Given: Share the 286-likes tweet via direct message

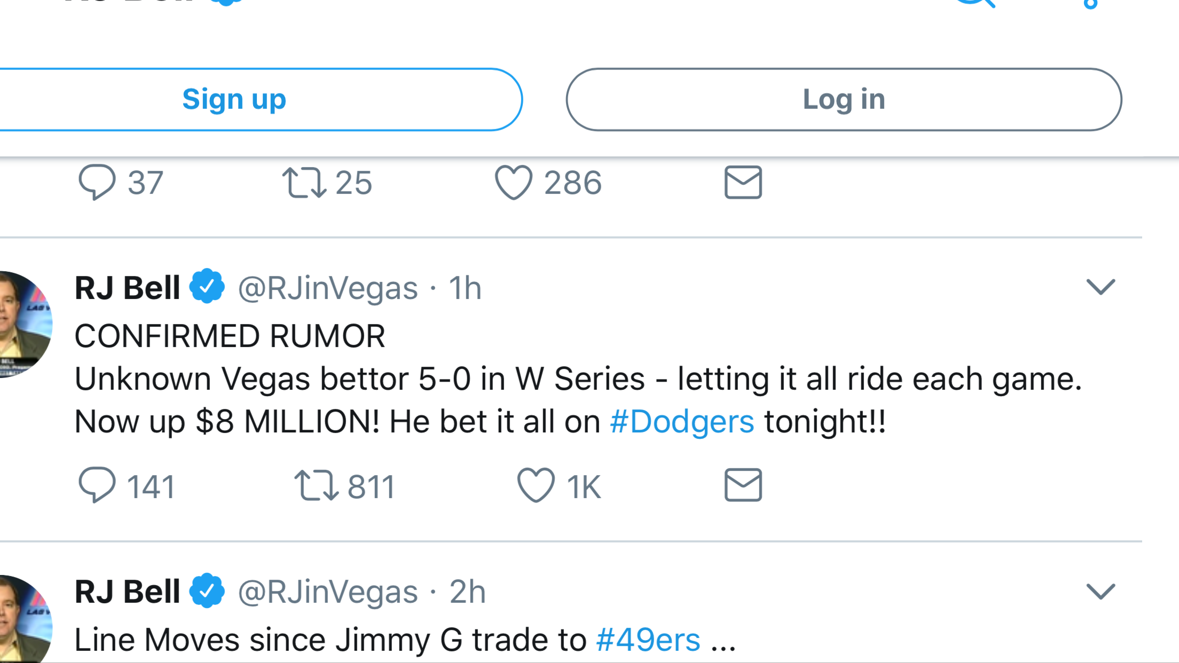Looking at the screenshot, I should pos(743,183).
